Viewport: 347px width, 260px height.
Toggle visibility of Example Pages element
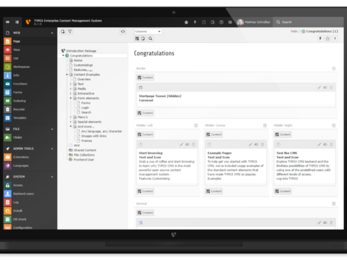pos(256,144)
